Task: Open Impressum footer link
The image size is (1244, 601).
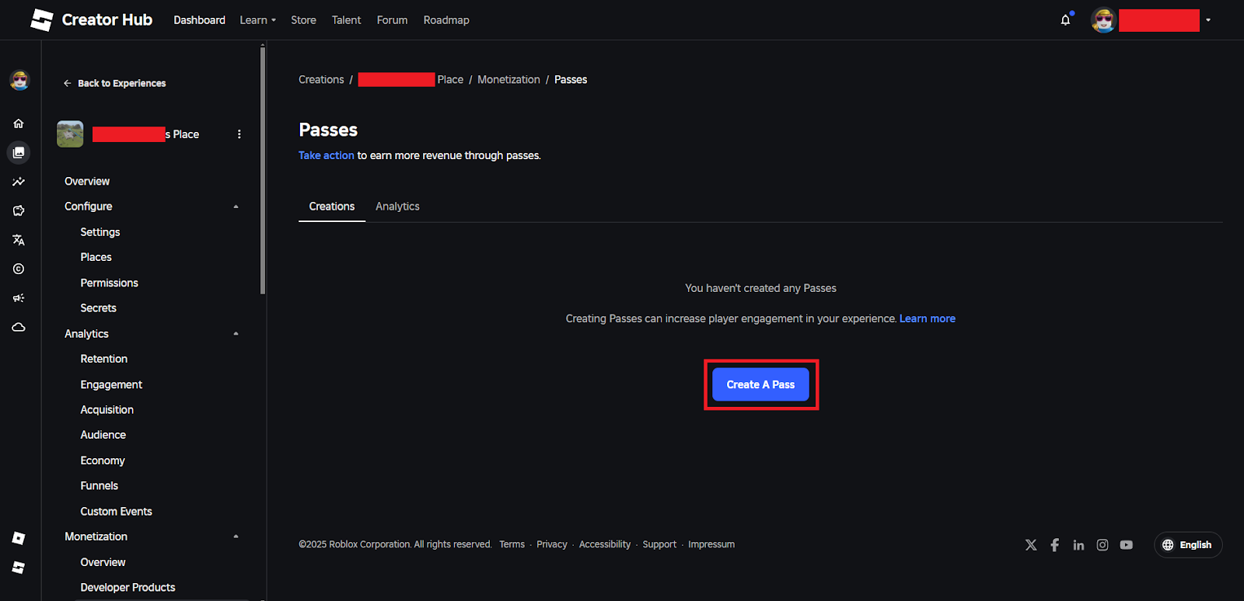Action: [x=711, y=544]
